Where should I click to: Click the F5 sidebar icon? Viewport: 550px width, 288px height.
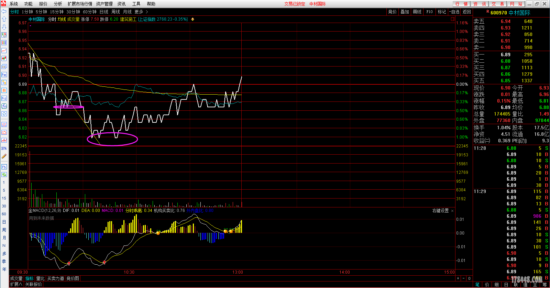4,167
